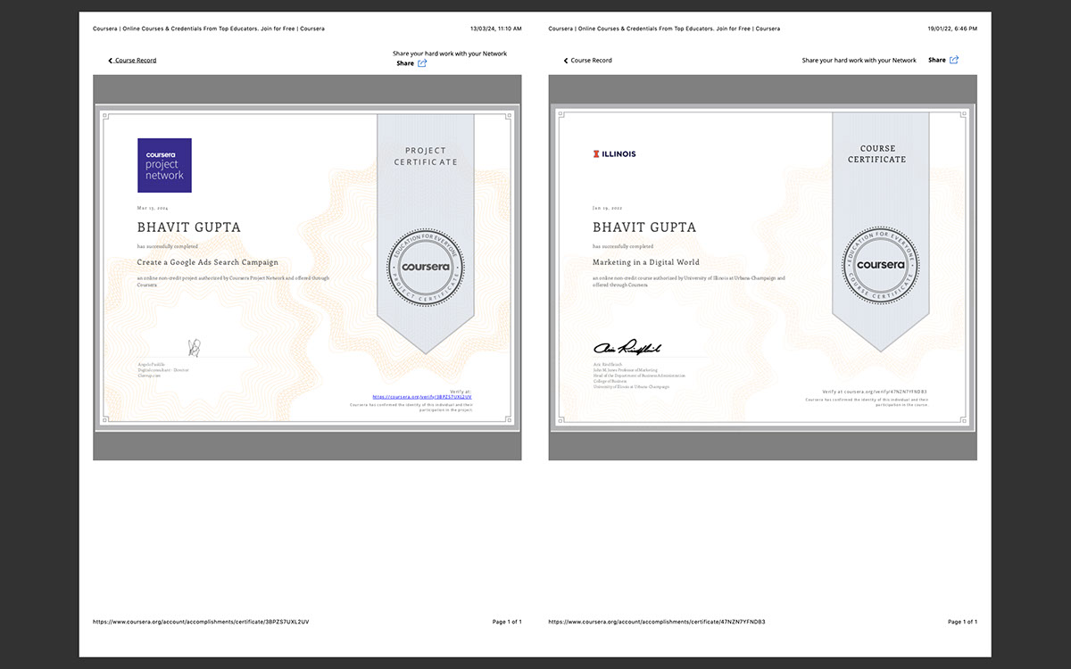Click the identity confirmation note about the project
The height and width of the screenshot is (669, 1071).
pyautogui.click(x=411, y=407)
